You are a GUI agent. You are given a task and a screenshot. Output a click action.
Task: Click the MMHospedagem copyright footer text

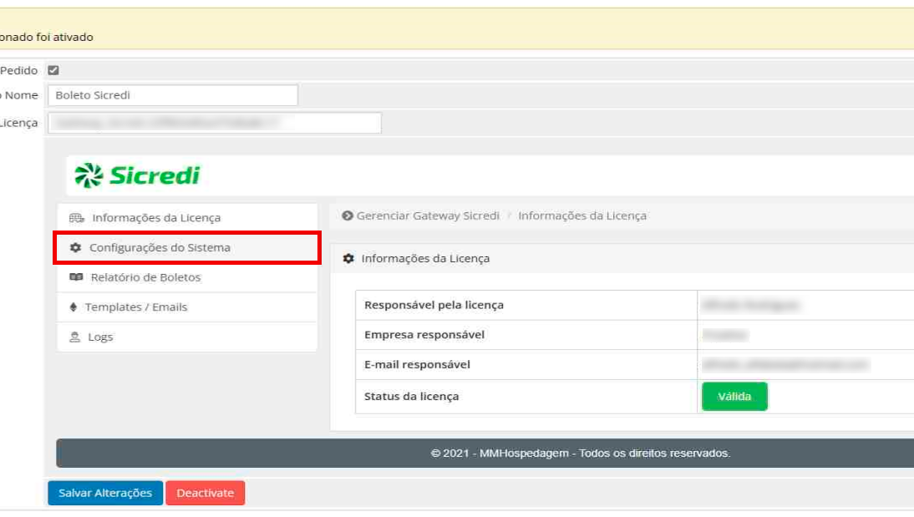pos(581,453)
